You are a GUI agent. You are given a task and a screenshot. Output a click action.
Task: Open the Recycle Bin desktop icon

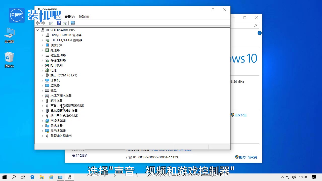pos(9,60)
